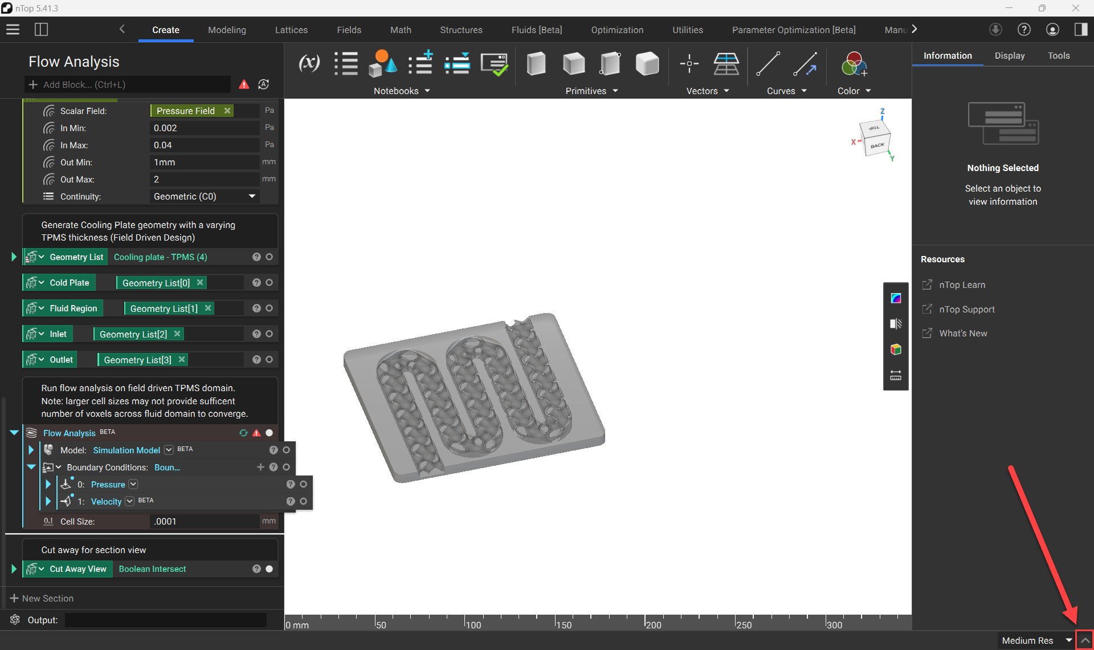Click the checked board assertion icon

coord(494,64)
